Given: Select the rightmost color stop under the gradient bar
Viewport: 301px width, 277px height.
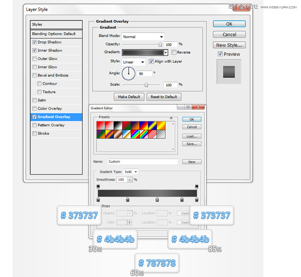Looking at the screenshot, I should tap(196, 200).
